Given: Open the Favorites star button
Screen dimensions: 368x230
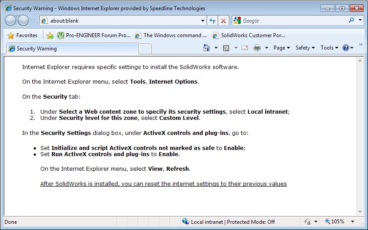Looking at the screenshot, I should [22, 35].
